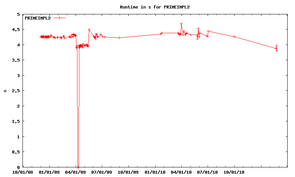The width and height of the screenshot is (295, 177).
Task: Click the spike marker near 4.5 after 04/01/09
Action: [89, 30]
